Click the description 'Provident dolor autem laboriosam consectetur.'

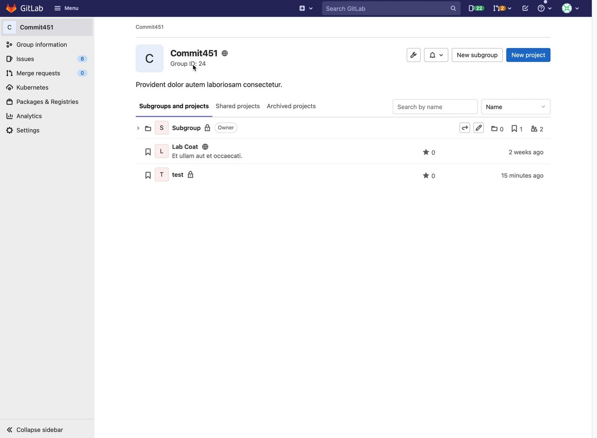click(209, 85)
